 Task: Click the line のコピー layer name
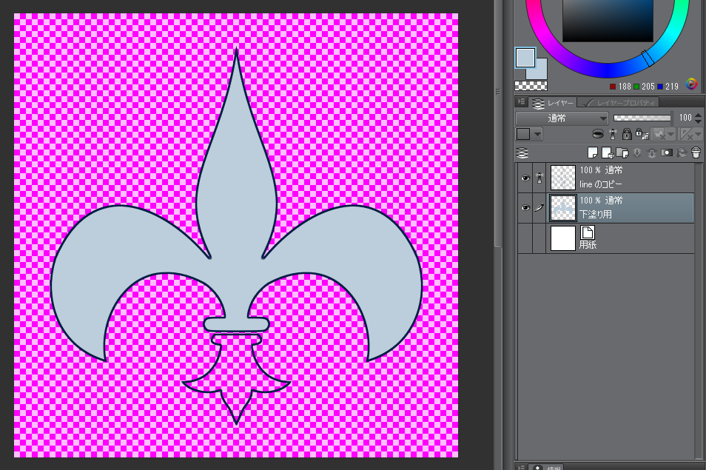click(601, 184)
